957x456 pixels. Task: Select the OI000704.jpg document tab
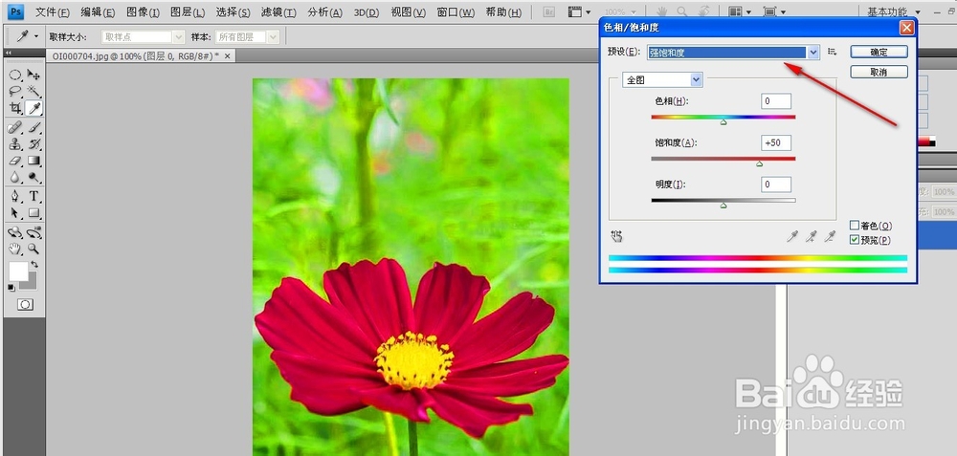pos(135,56)
